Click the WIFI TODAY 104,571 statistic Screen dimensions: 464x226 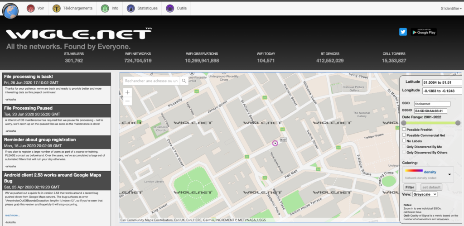click(x=266, y=58)
